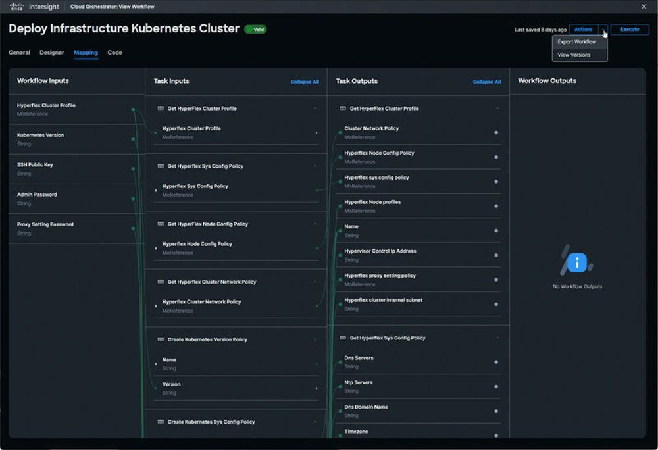
Task: Choose Export Workflow from Actions menu
Action: click(x=579, y=42)
